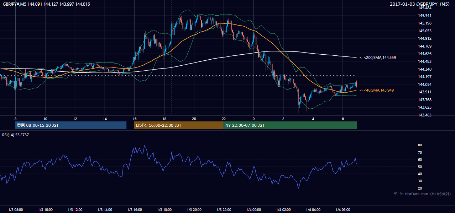Screen dimensions: 455x213
Task: Click the 145.198 price axis value
Action: tap(425, 23)
